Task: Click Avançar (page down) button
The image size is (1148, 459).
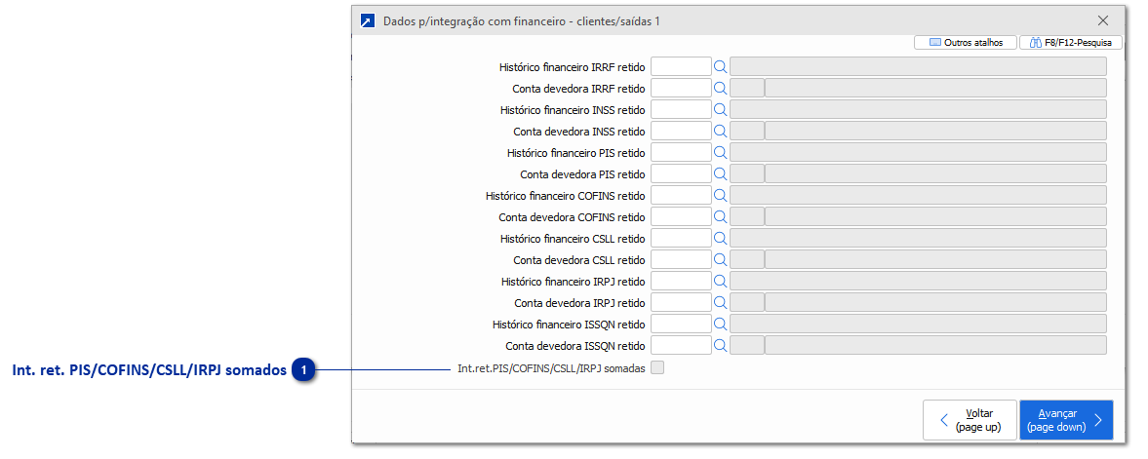Action: (x=1066, y=420)
